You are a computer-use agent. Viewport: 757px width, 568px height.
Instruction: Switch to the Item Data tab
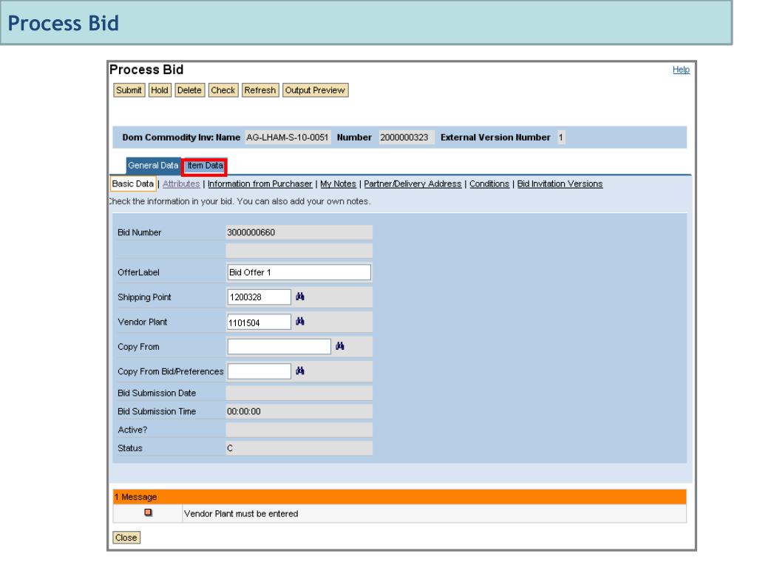coord(204,167)
